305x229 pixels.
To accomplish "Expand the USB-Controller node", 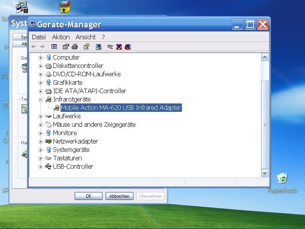I will tap(40, 167).
